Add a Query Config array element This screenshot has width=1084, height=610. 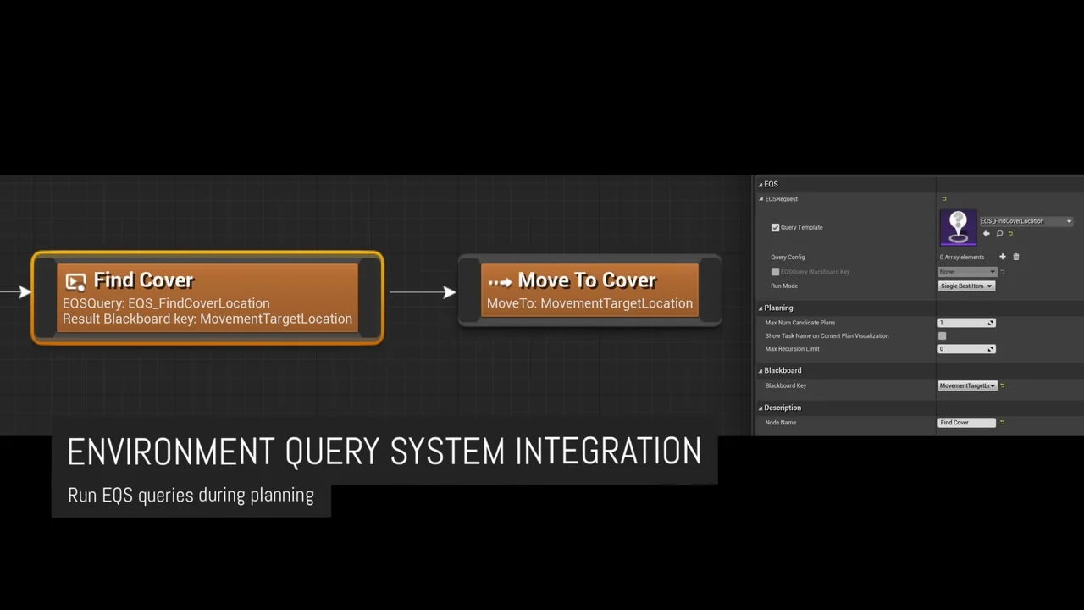click(1003, 257)
